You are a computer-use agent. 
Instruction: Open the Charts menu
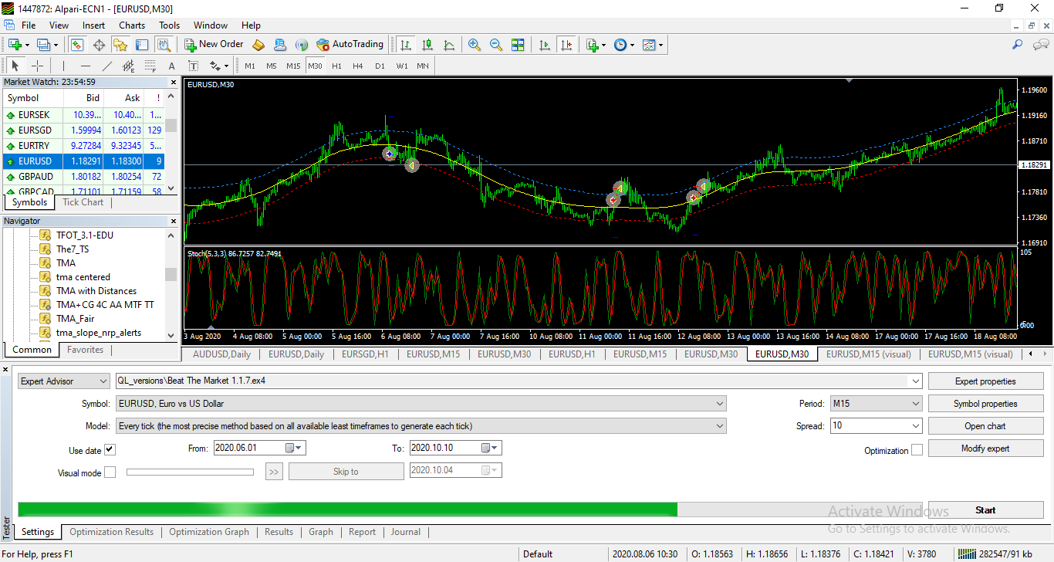(132, 25)
